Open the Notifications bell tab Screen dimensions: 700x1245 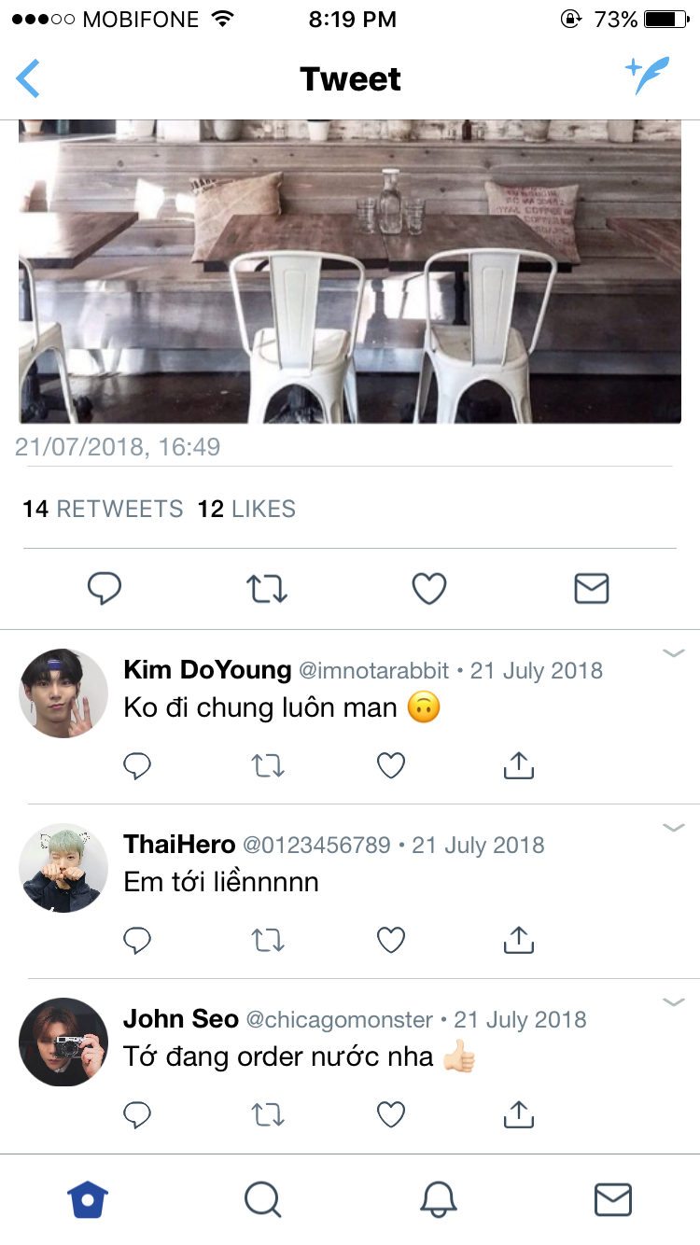(x=438, y=1199)
